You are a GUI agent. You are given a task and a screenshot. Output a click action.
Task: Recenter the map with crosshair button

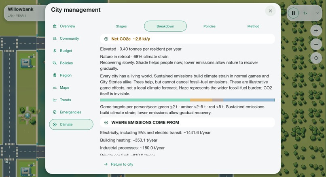316,58
